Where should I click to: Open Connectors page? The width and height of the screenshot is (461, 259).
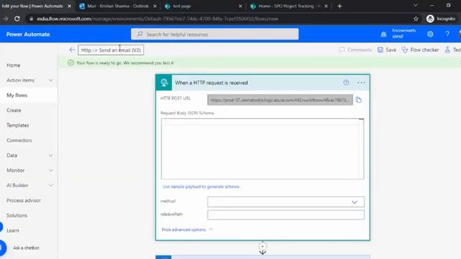click(x=19, y=140)
